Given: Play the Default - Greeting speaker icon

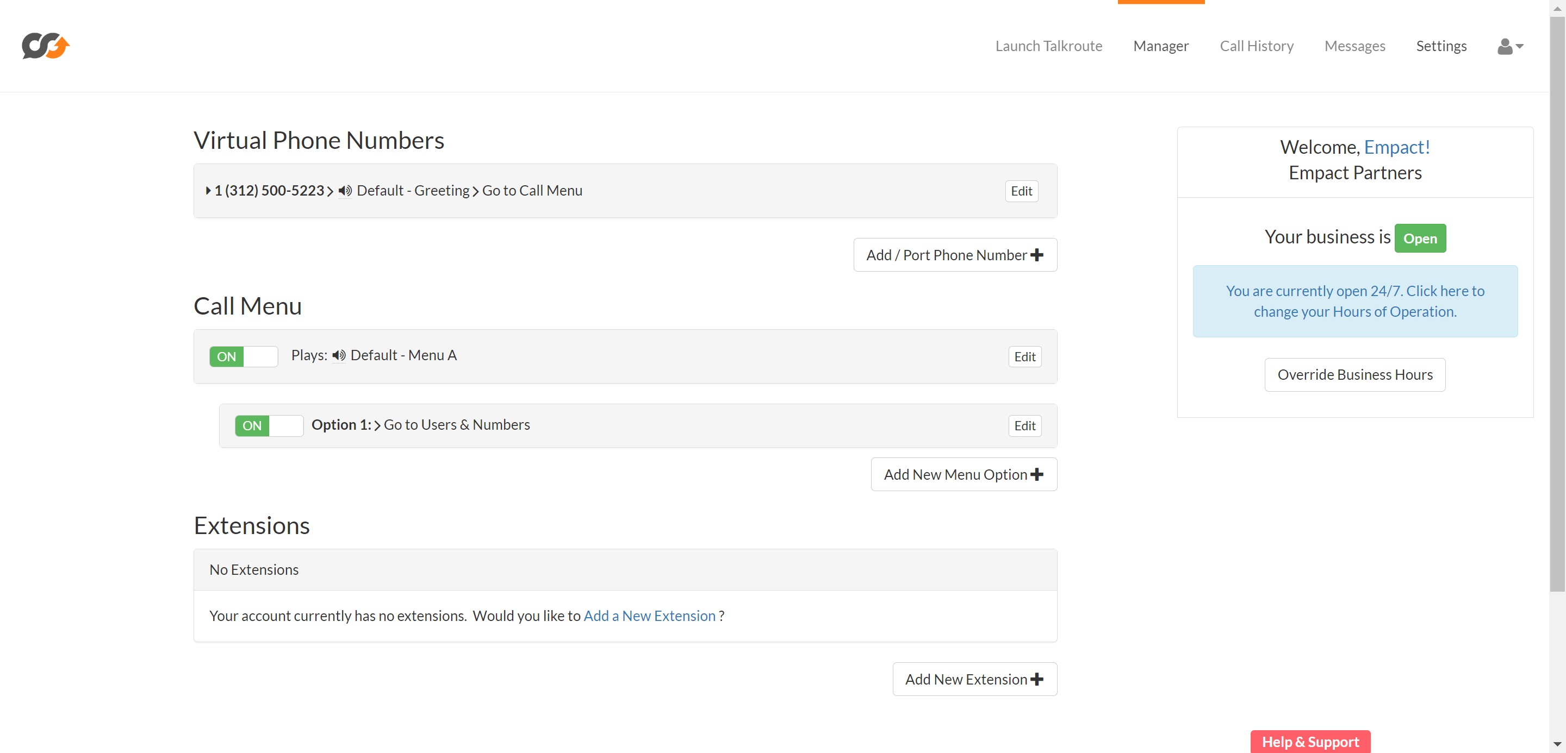Looking at the screenshot, I should click(x=345, y=191).
